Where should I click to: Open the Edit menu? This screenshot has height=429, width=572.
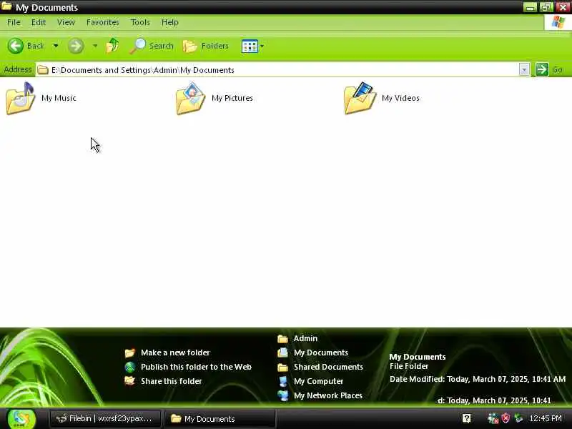click(39, 22)
